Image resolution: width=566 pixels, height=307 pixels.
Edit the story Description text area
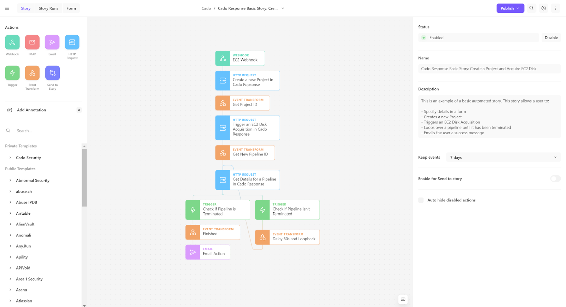(x=489, y=117)
